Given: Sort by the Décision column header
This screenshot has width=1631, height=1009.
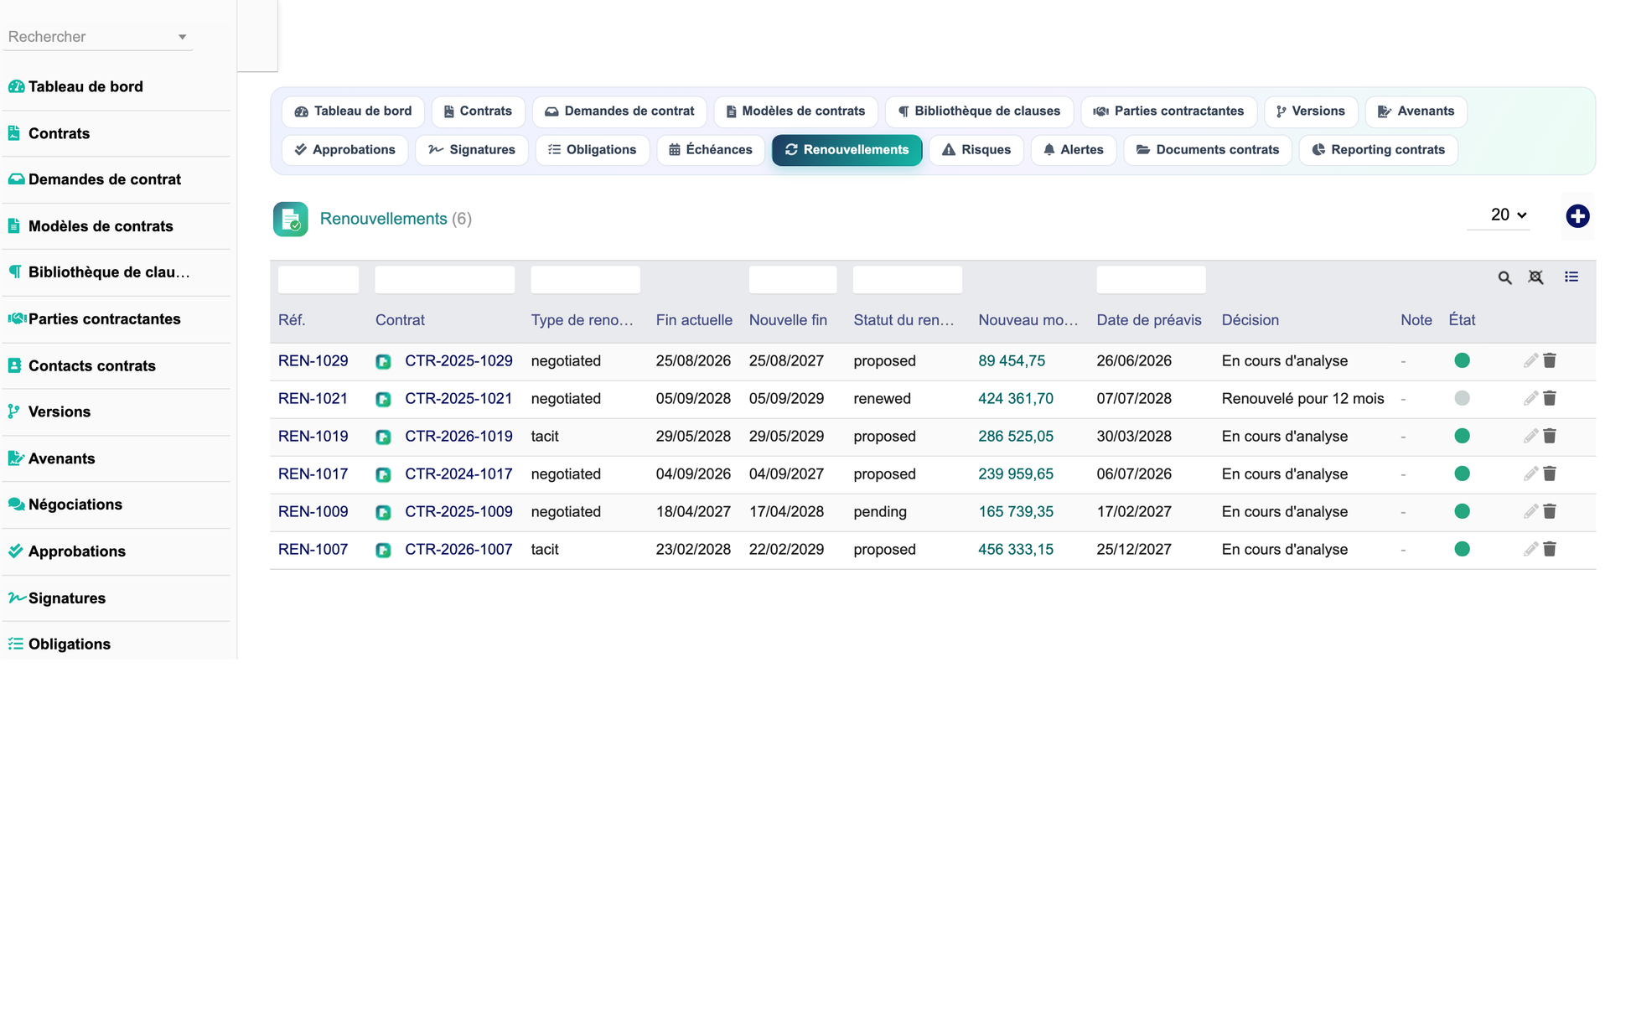Looking at the screenshot, I should pos(1250,320).
